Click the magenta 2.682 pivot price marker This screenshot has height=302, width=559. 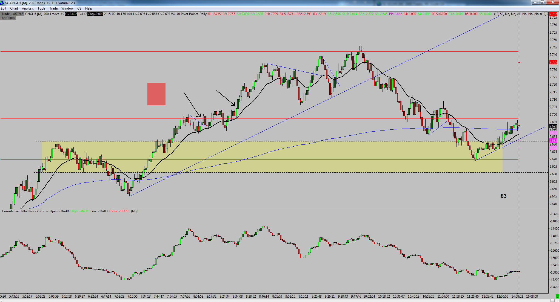coord(553,141)
